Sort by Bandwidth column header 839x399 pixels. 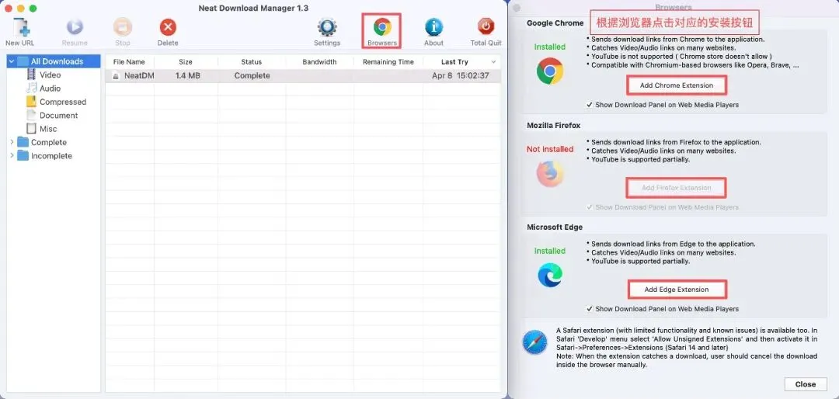click(x=319, y=62)
